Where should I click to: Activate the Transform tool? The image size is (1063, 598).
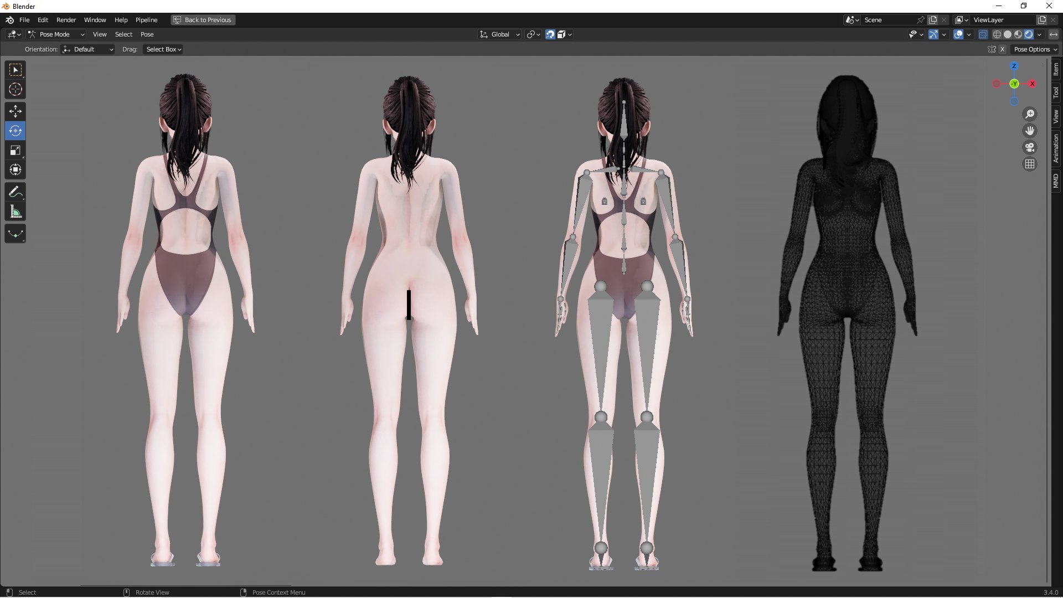pyautogui.click(x=16, y=169)
